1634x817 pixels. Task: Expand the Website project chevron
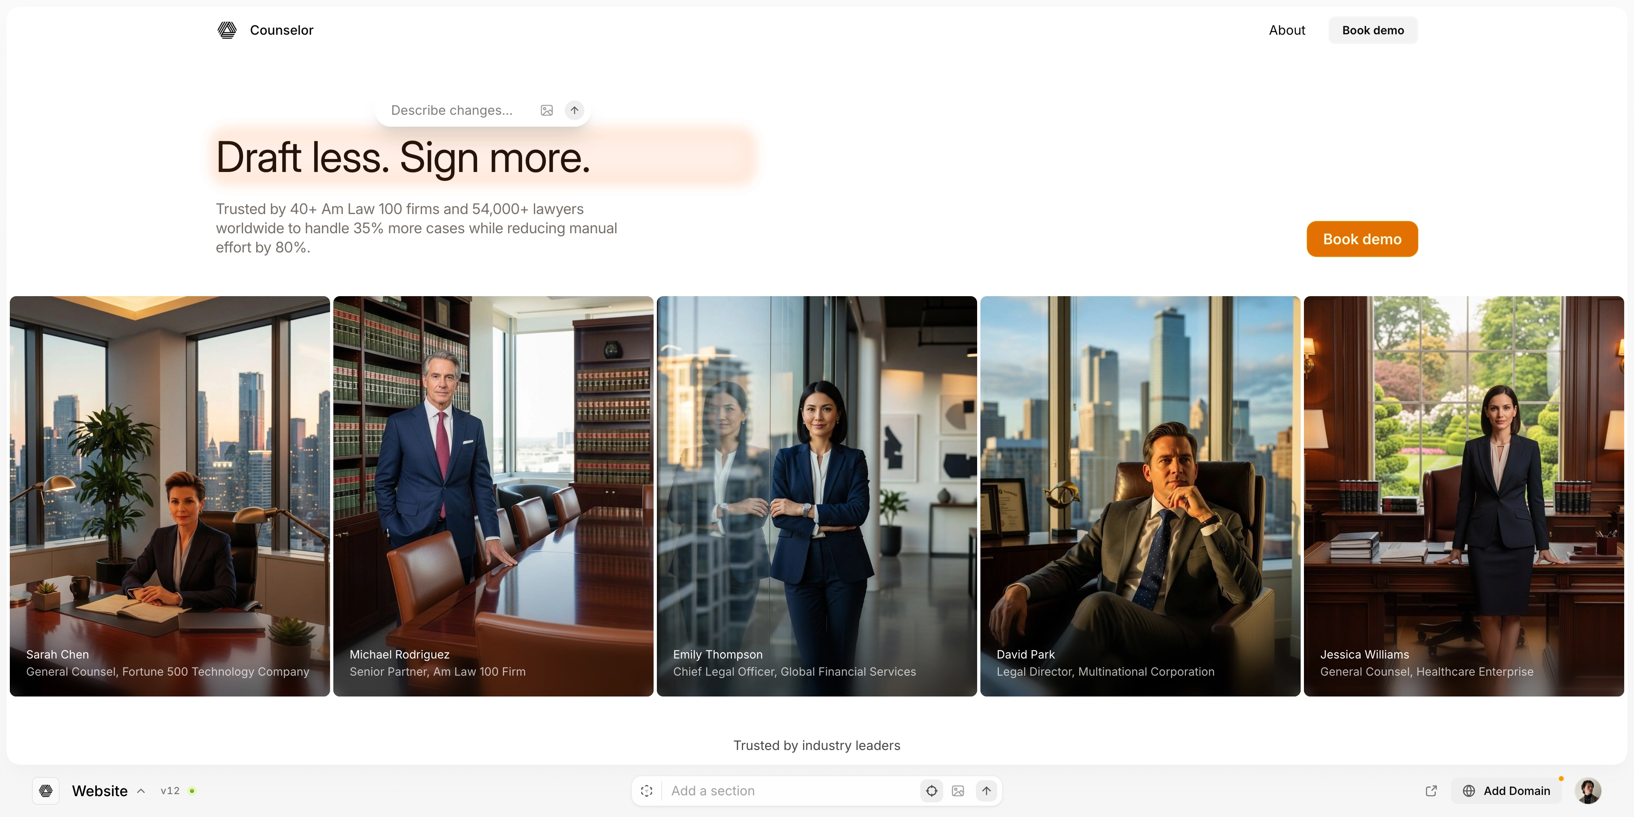(x=141, y=791)
